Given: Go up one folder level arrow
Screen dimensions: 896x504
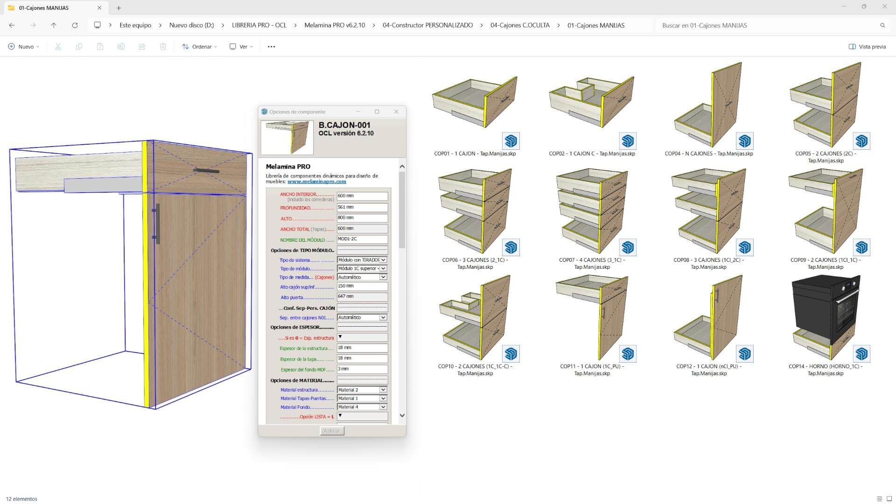Looking at the screenshot, I should [54, 25].
